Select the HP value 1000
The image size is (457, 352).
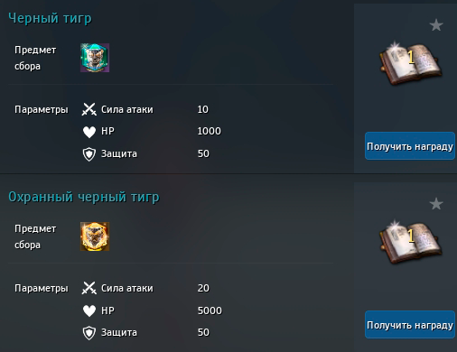210,131
